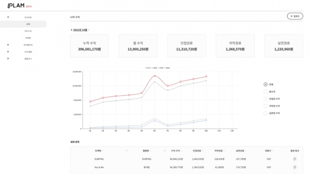
Task: Sort by 유통사 column sort icon
Action: coord(273,151)
